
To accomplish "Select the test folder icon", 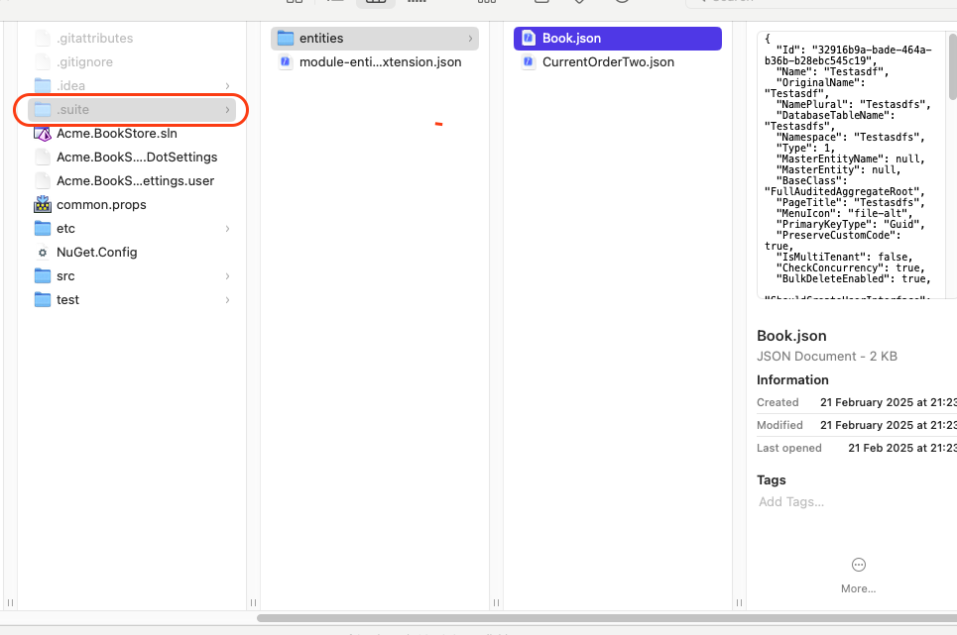I will coord(43,300).
